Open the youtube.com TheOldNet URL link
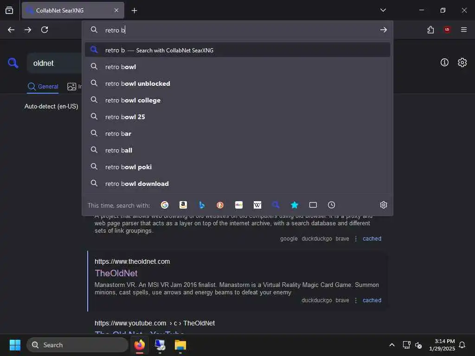Viewport: 475px width, 356px height. tap(154, 323)
